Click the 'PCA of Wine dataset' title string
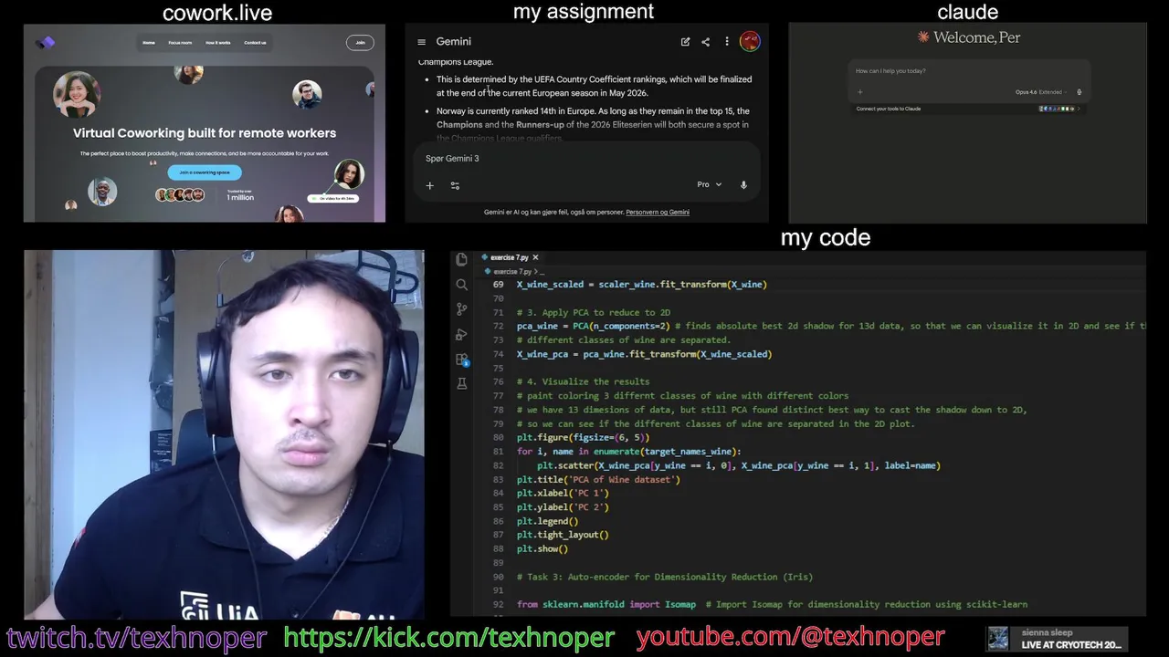This screenshot has width=1169, height=657. click(x=626, y=479)
